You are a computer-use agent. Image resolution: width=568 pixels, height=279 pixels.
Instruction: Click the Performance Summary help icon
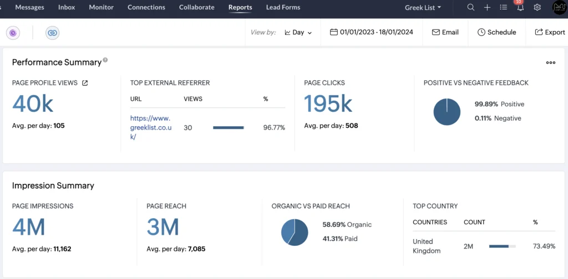[105, 60]
